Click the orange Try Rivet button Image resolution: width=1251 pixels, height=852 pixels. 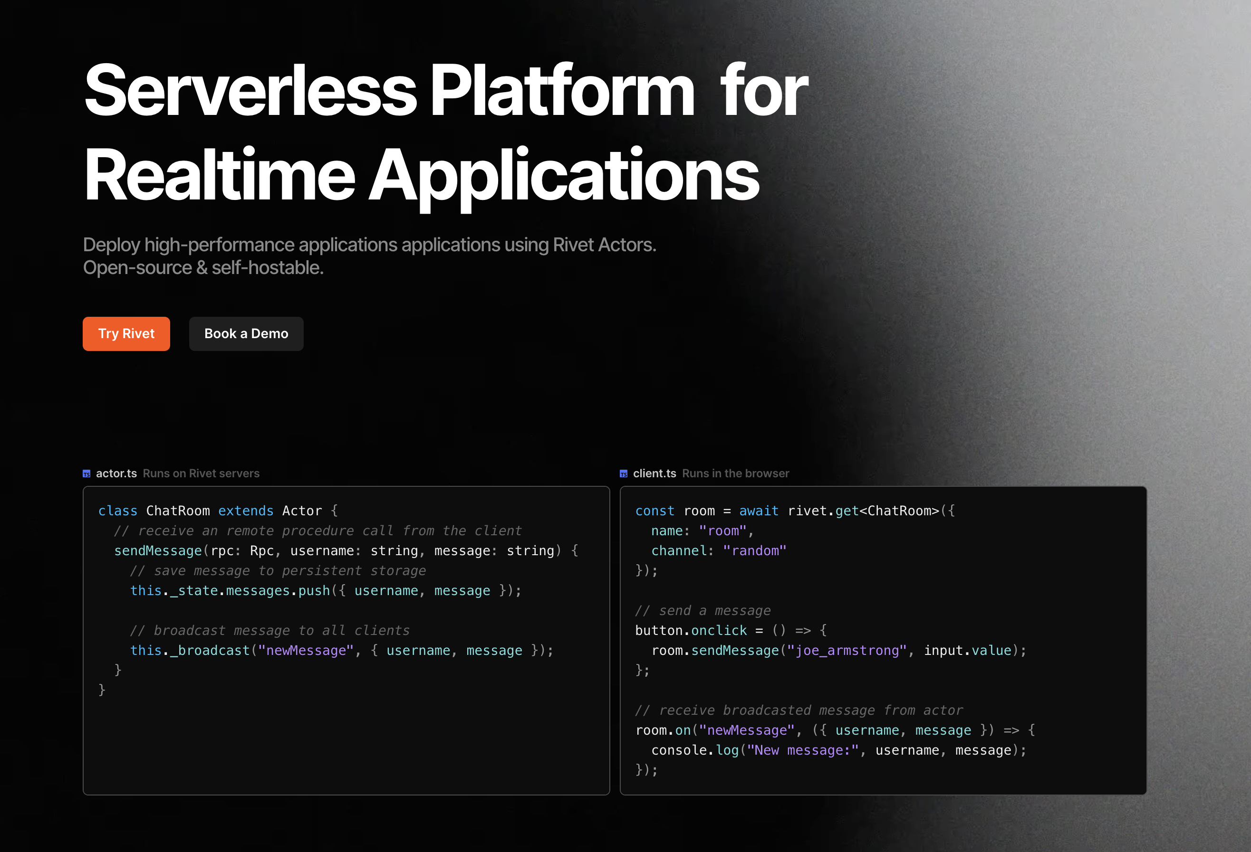tap(126, 333)
